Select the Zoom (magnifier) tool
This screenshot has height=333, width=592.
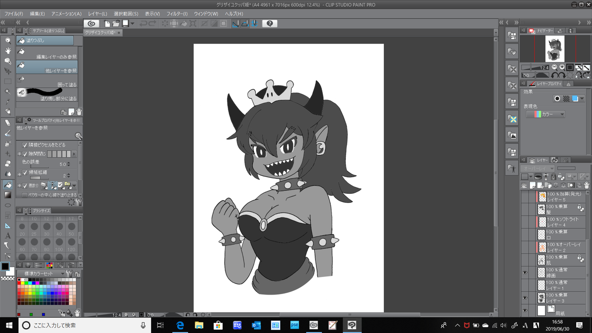(x=8, y=41)
